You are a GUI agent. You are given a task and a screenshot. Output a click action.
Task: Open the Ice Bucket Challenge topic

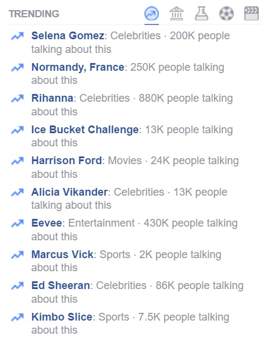tap(85, 130)
